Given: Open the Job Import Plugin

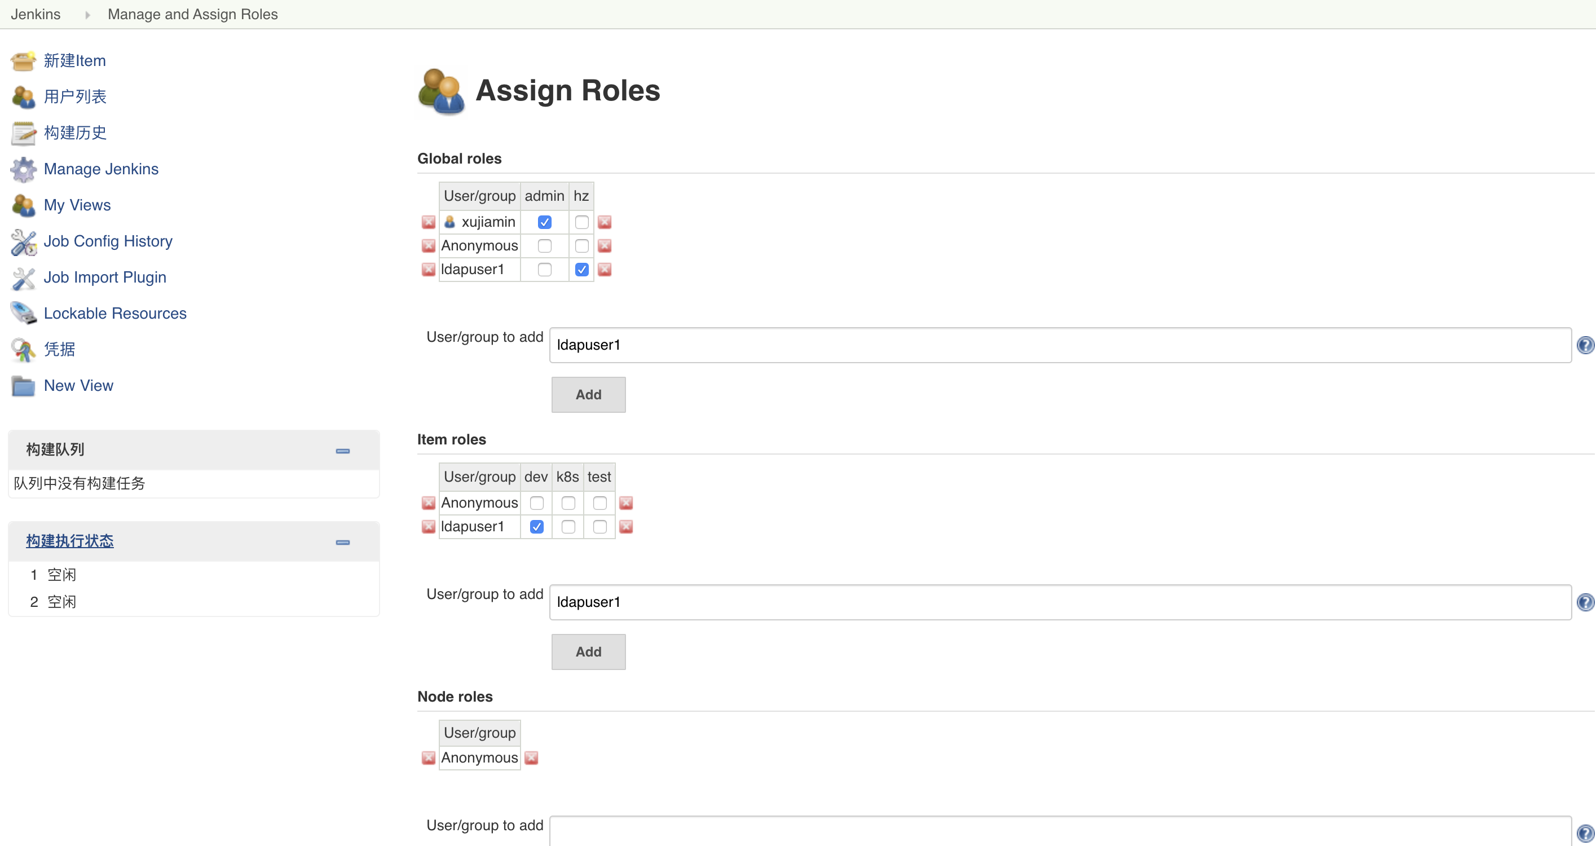Looking at the screenshot, I should [105, 277].
